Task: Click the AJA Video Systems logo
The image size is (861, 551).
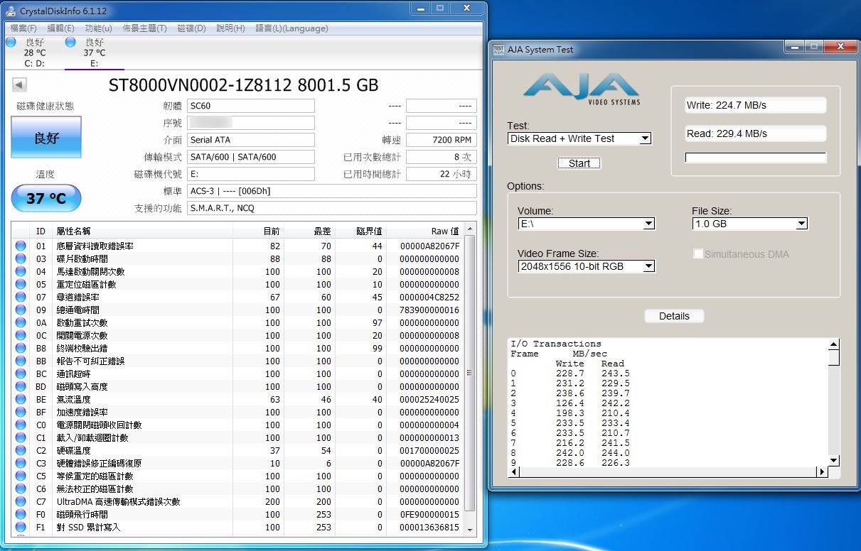Action: point(581,89)
